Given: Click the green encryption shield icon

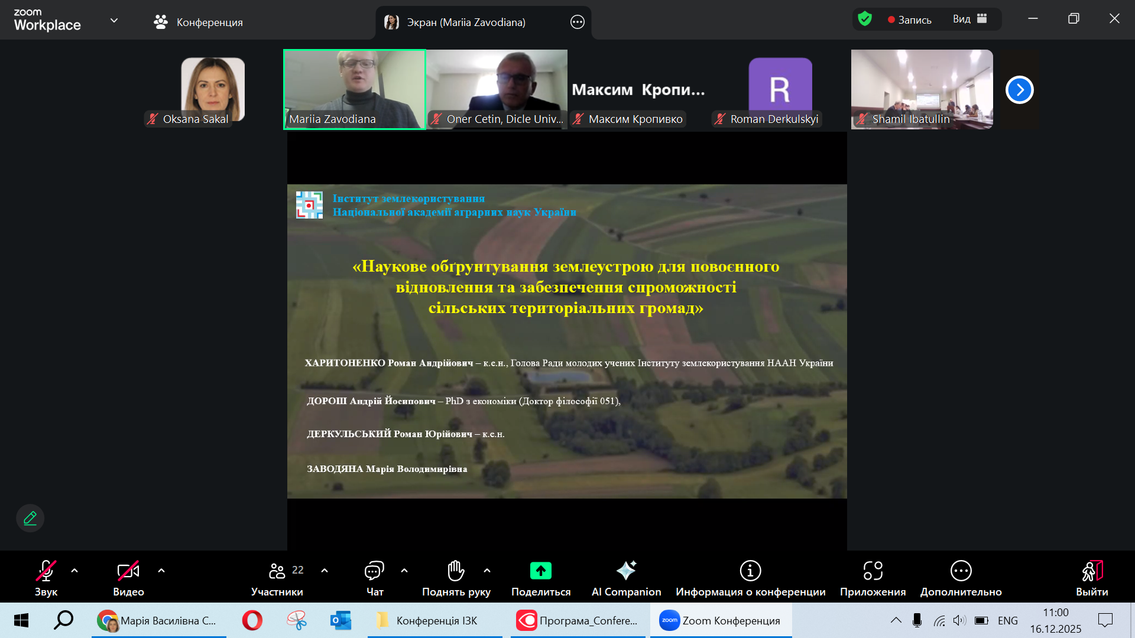Looking at the screenshot, I should 865,19.
